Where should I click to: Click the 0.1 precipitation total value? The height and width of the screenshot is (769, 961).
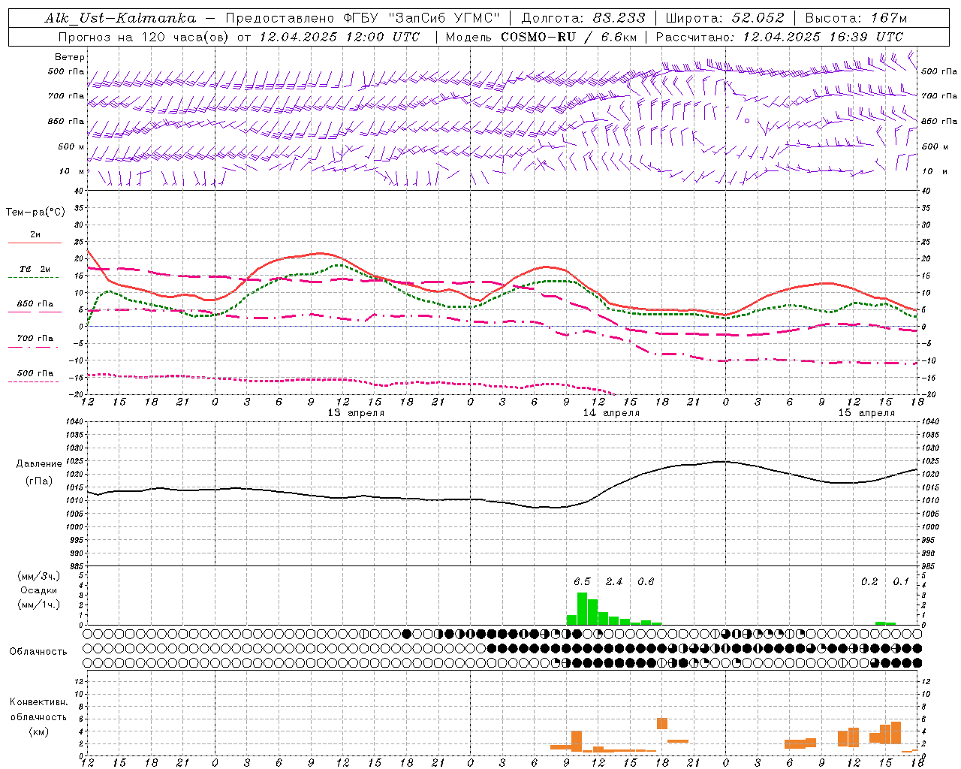[x=901, y=581]
